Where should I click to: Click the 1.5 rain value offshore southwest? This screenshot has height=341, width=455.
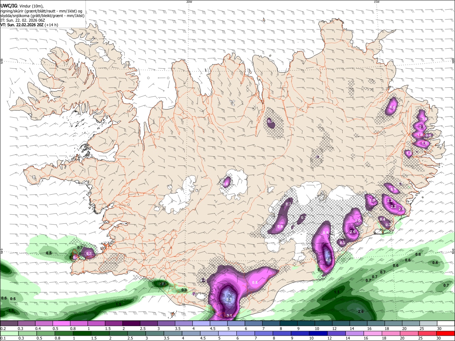[x=119, y=305]
